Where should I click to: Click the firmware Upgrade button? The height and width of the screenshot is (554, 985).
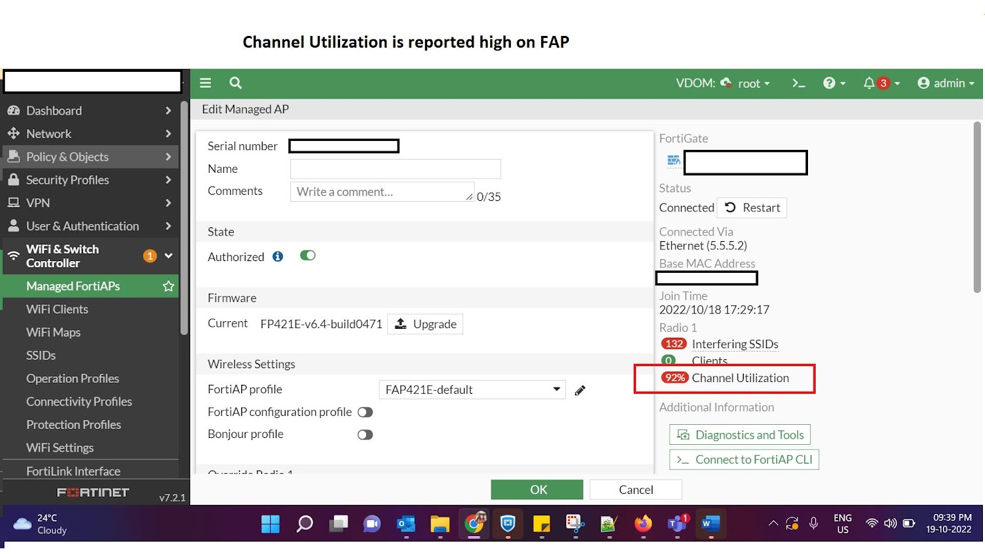425,324
